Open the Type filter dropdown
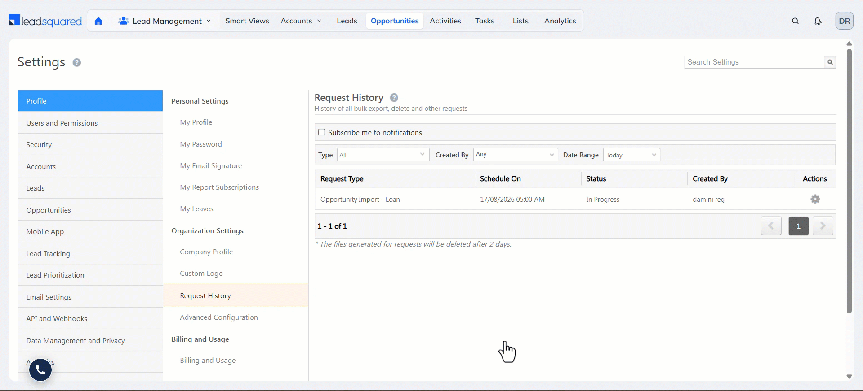 (383, 155)
